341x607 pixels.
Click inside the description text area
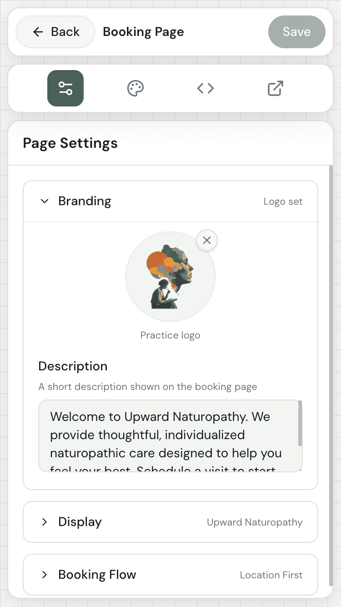pos(170,435)
